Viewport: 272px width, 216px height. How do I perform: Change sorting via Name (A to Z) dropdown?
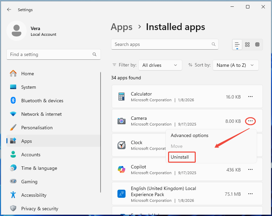click(236, 65)
